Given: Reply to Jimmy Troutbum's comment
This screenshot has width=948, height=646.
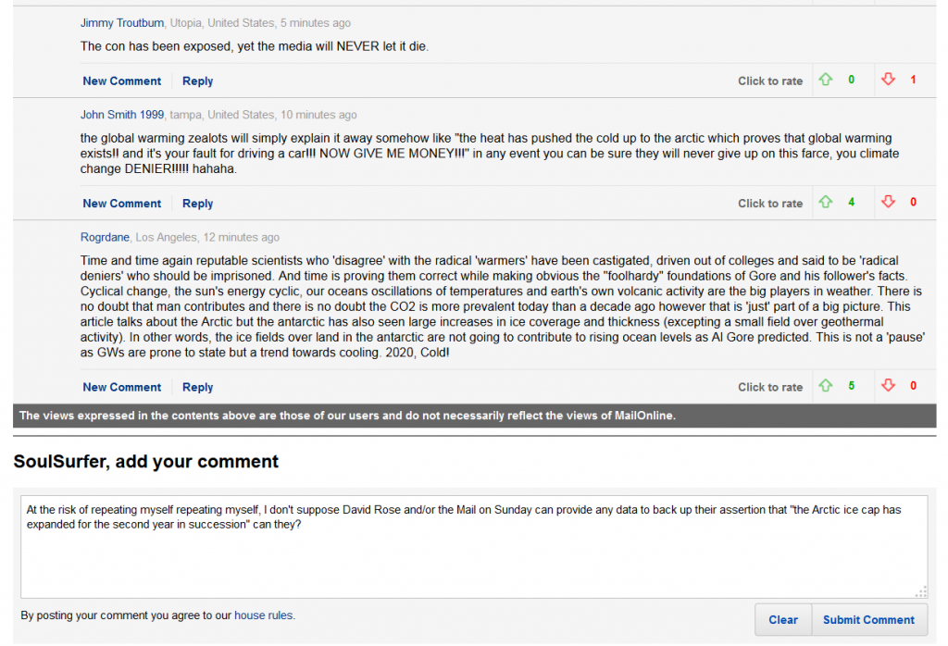Looking at the screenshot, I should tap(198, 81).
